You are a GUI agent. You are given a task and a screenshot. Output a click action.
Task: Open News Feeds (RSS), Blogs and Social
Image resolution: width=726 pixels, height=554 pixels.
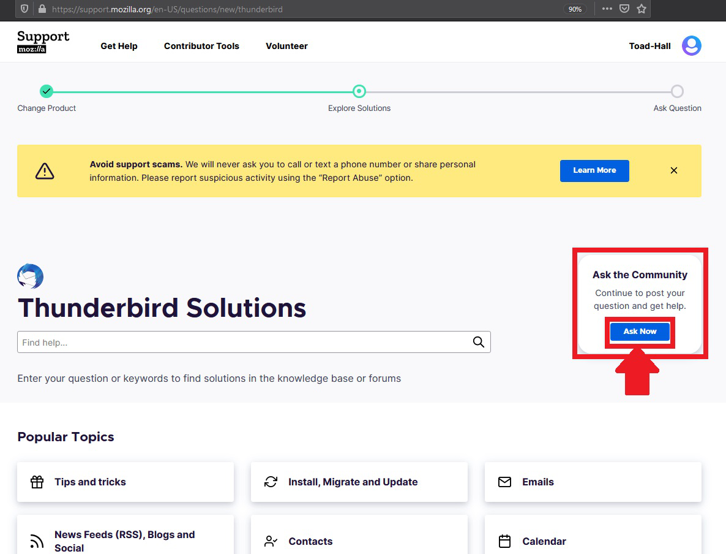pyautogui.click(x=125, y=534)
